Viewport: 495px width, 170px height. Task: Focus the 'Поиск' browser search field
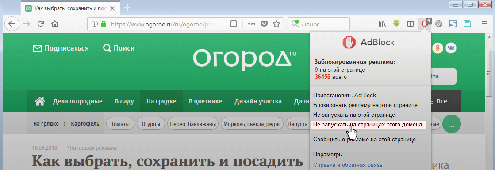pyautogui.click(x=319, y=24)
